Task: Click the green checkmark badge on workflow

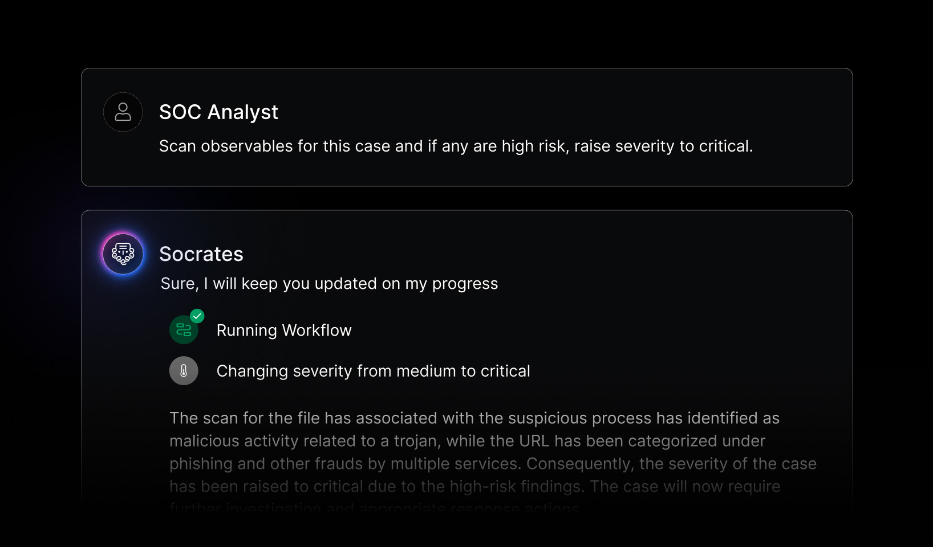Action: 197,316
